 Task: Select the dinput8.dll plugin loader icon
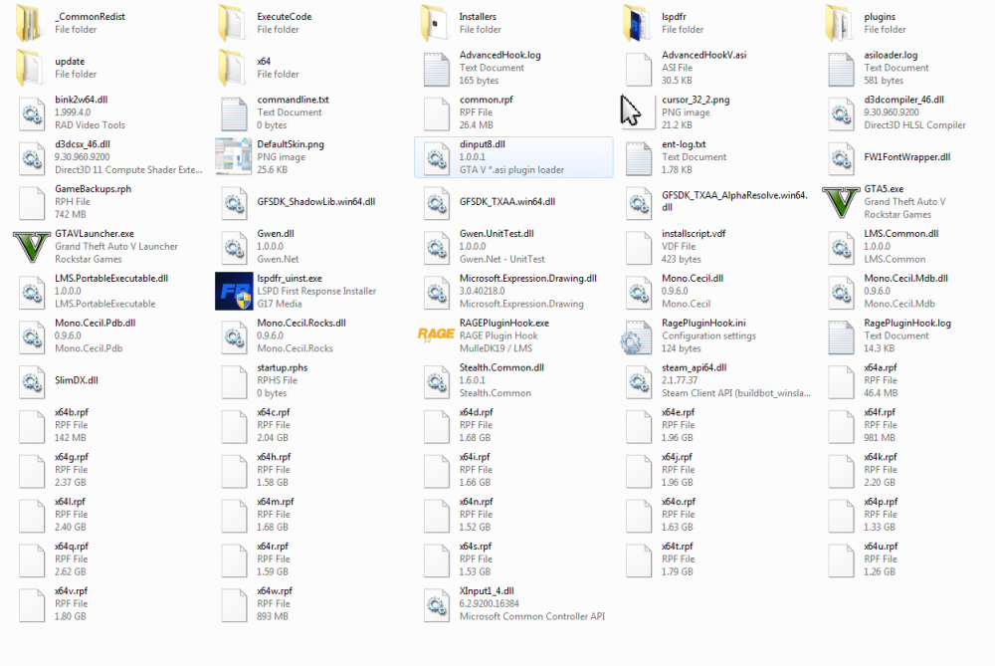click(435, 157)
